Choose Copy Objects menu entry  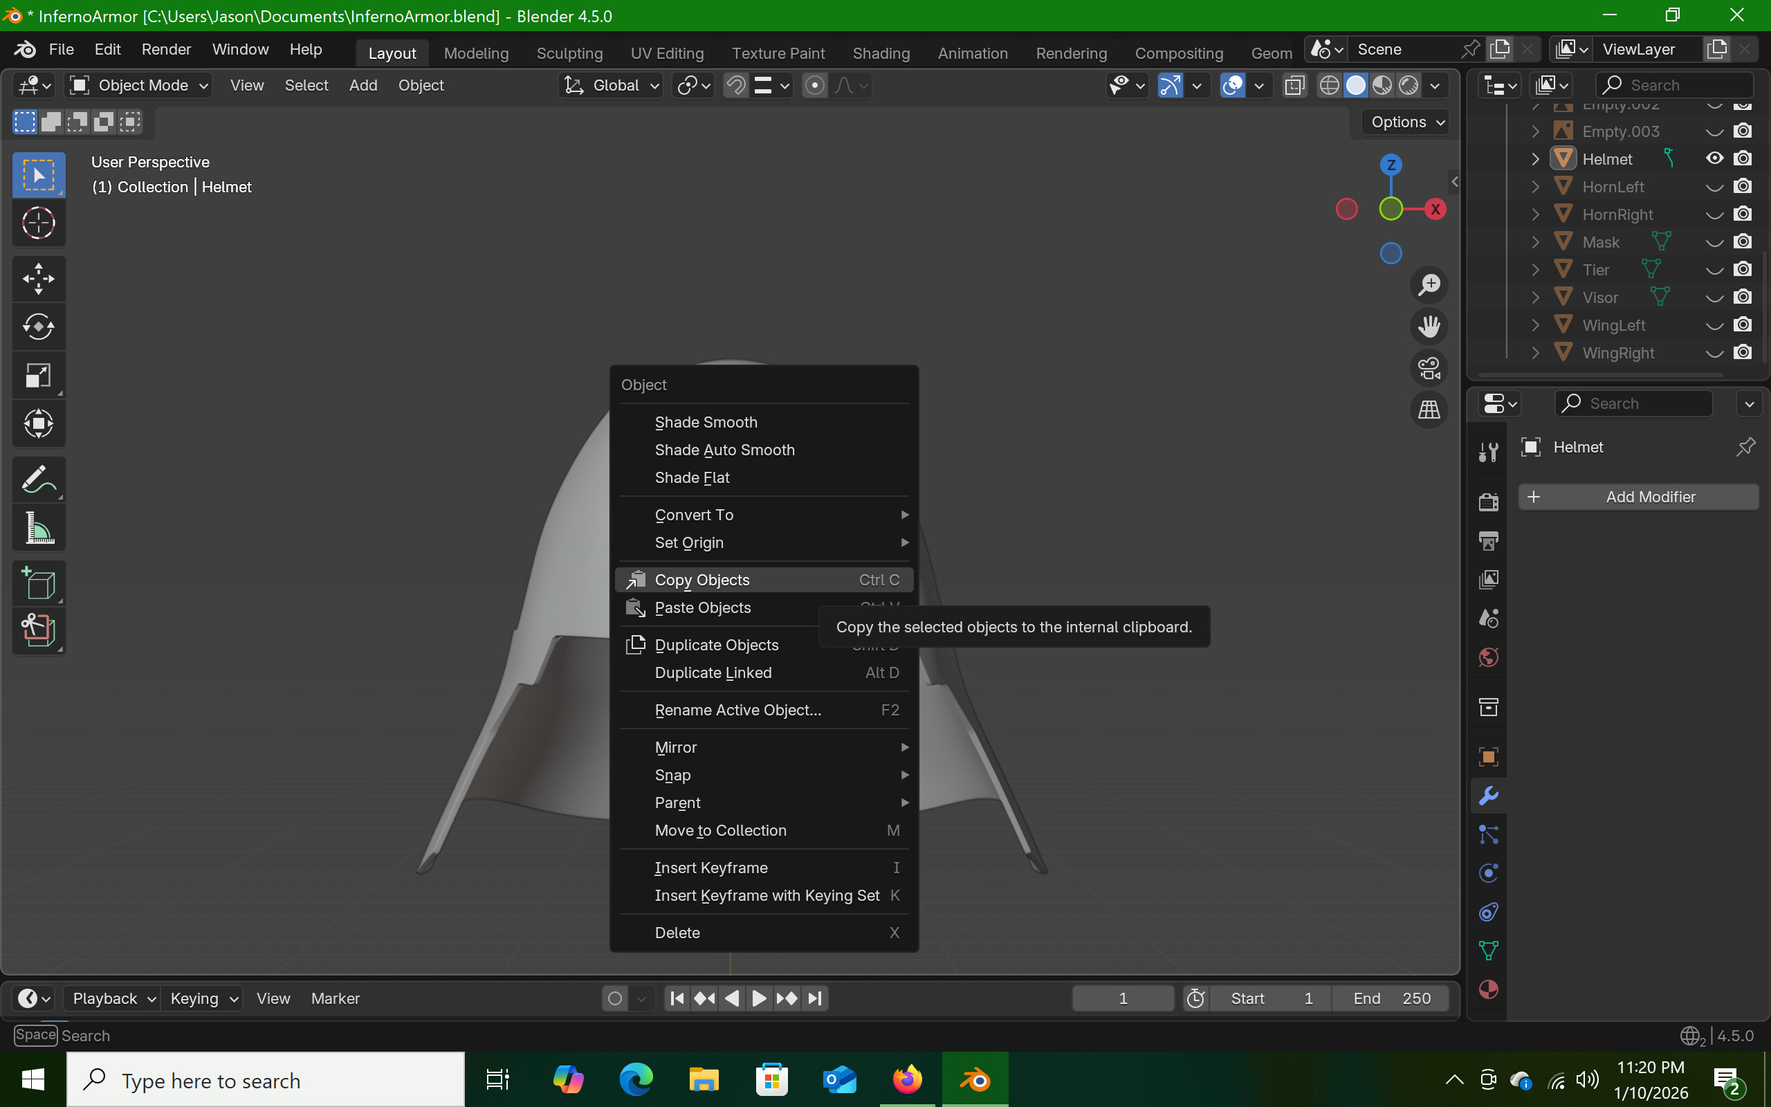pos(764,580)
